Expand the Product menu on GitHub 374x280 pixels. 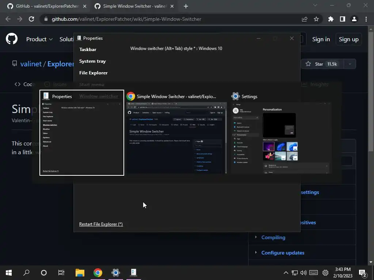click(x=39, y=39)
